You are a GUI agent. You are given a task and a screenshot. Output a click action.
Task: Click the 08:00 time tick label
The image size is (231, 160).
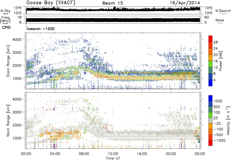coord(84,154)
